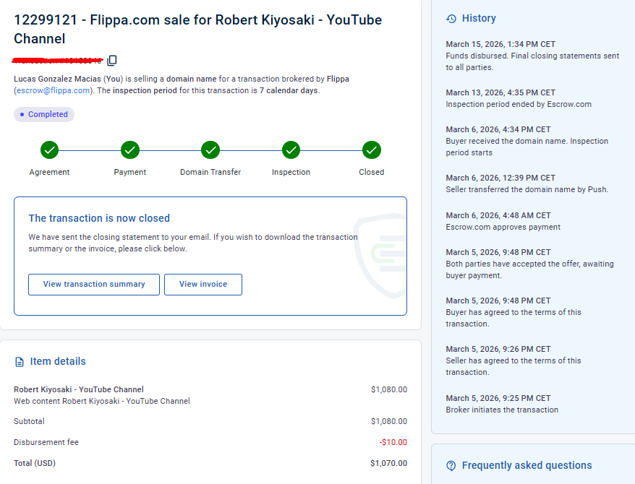Click the Total (USD) label
Image resolution: width=635 pixels, height=484 pixels.
(x=35, y=463)
